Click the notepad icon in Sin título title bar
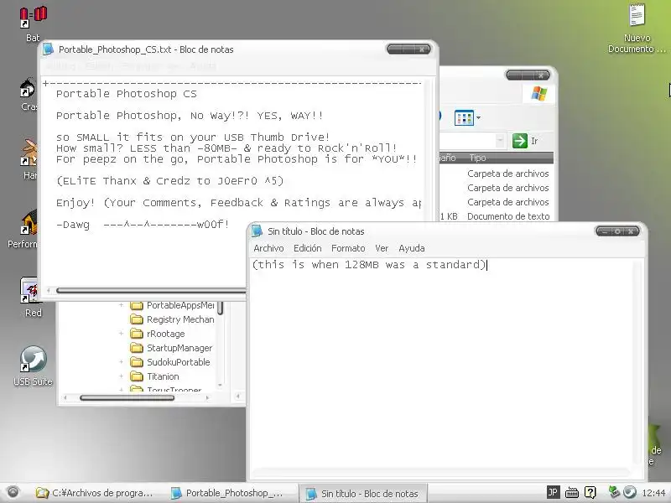Viewport: 671px width, 503px height. click(x=257, y=231)
